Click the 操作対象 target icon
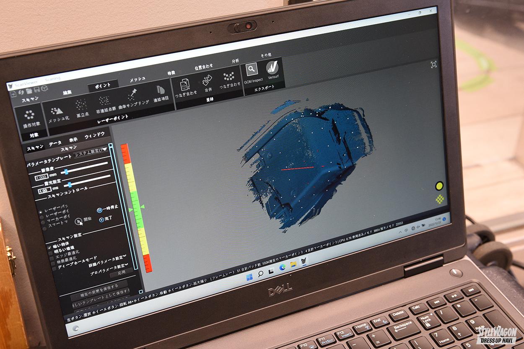This screenshot has width=524, height=349. coord(29,115)
